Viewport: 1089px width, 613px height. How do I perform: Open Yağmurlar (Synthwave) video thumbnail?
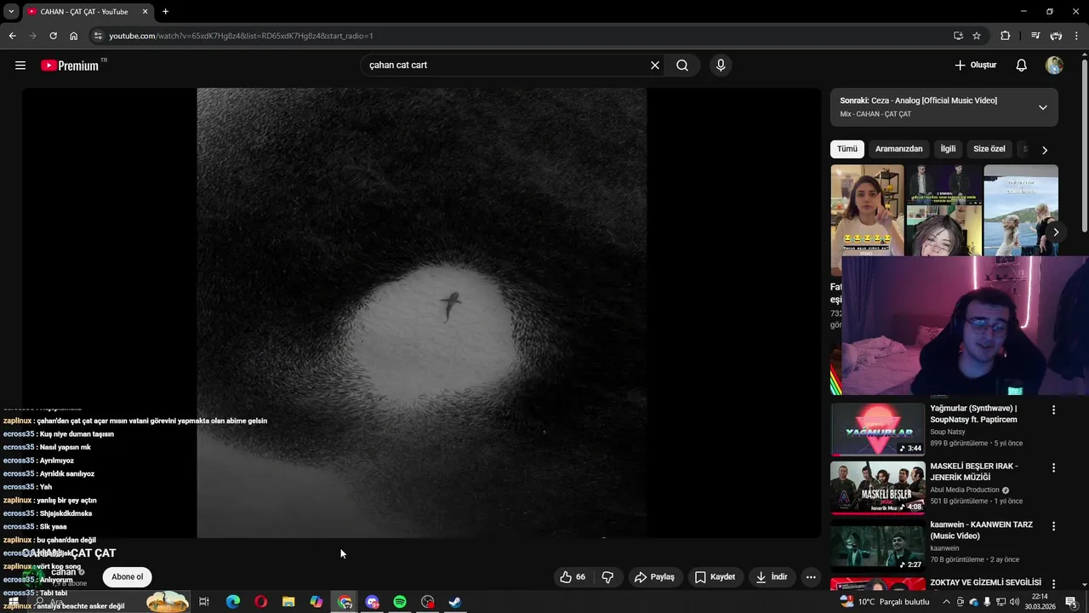877,429
